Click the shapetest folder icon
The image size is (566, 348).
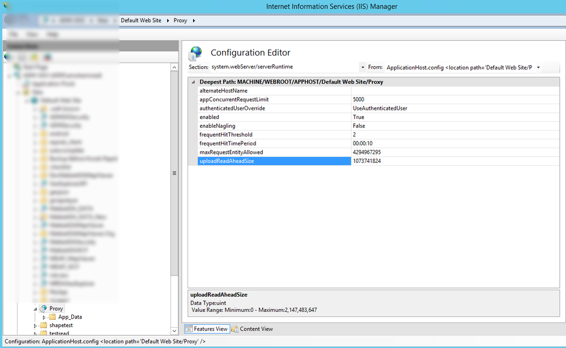[43, 325]
